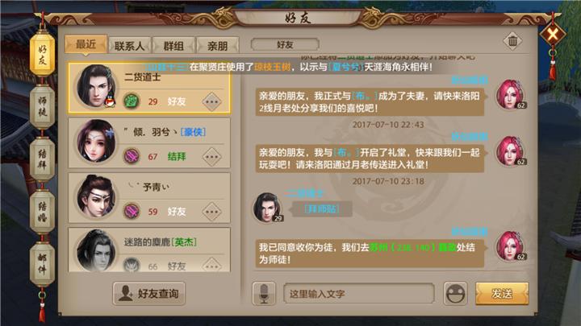The image size is (581, 326).
Task: Switch to the 联系人 tab
Action: [129, 46]
